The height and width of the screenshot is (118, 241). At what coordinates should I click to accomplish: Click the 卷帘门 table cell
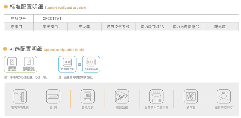[x=19, y=27]
